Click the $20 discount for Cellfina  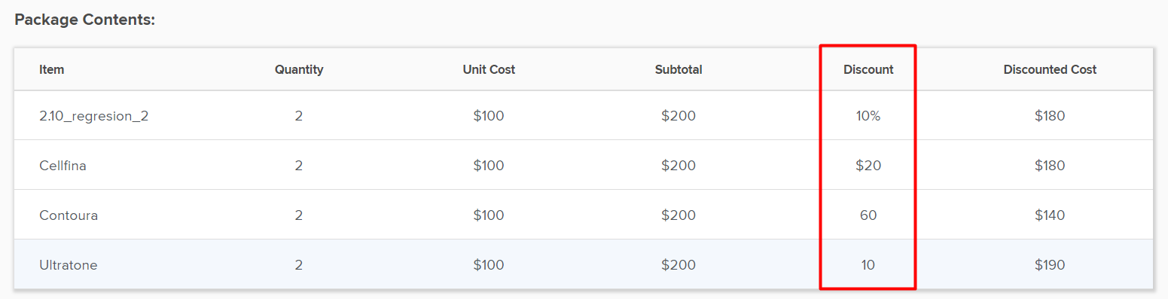point(868,166)
